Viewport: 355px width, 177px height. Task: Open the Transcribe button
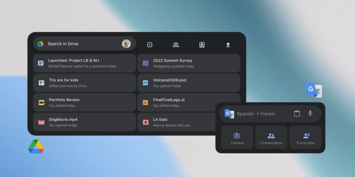[305, 137]
